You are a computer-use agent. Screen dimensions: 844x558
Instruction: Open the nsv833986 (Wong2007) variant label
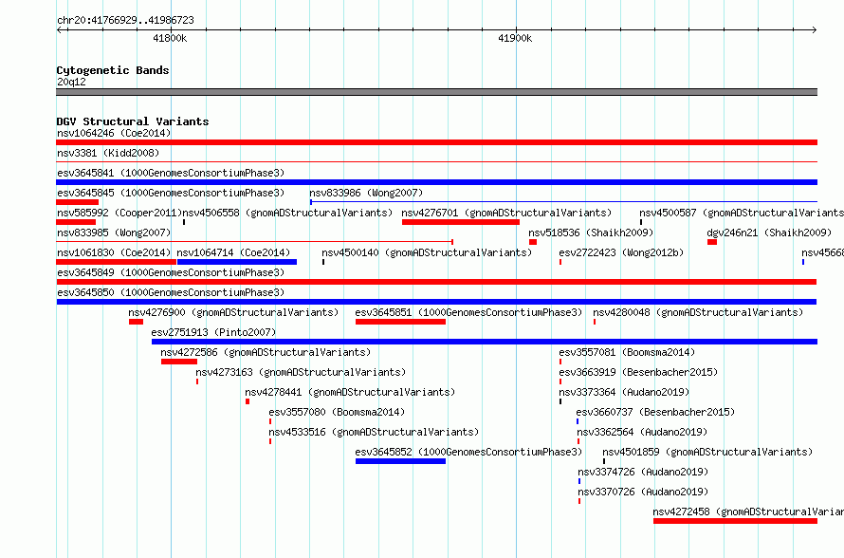coord(366,193)
